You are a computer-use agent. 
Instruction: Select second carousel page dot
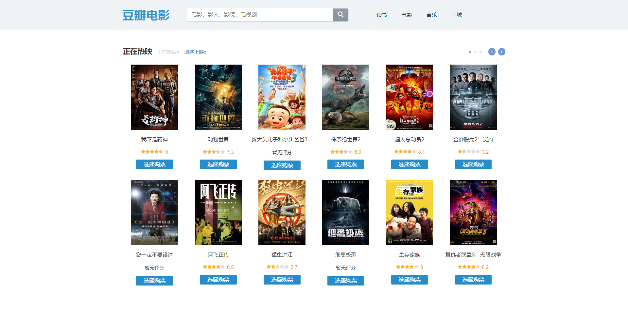[475, 52]
